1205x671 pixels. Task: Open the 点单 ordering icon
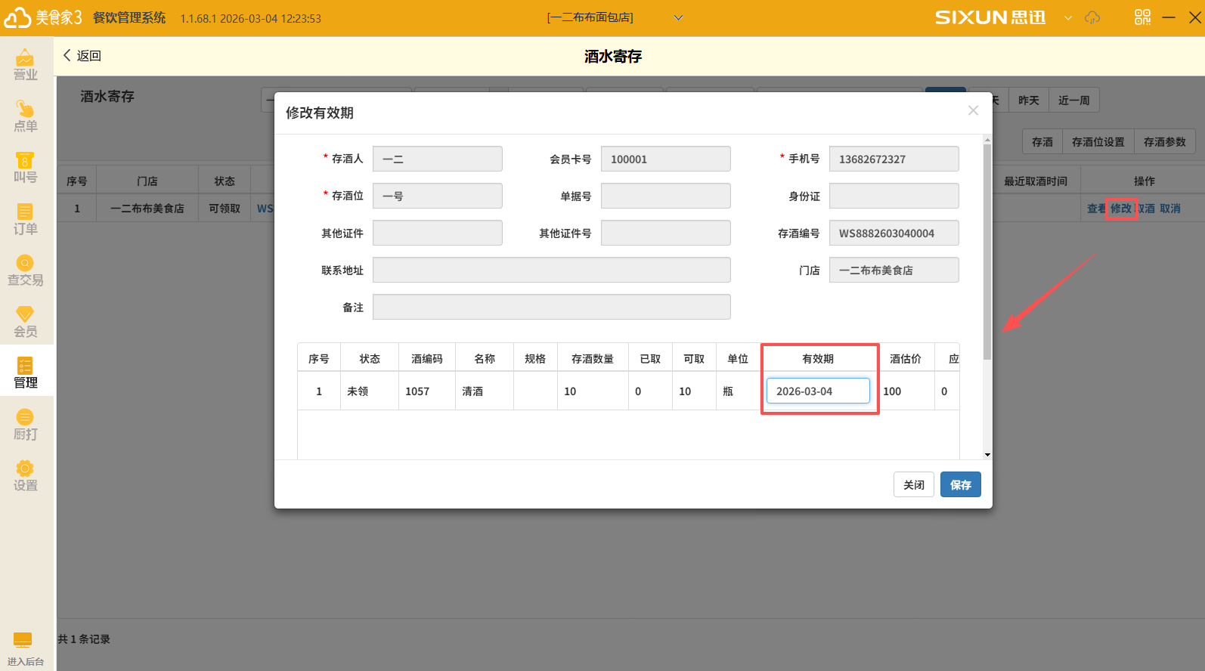click(25, 116)
